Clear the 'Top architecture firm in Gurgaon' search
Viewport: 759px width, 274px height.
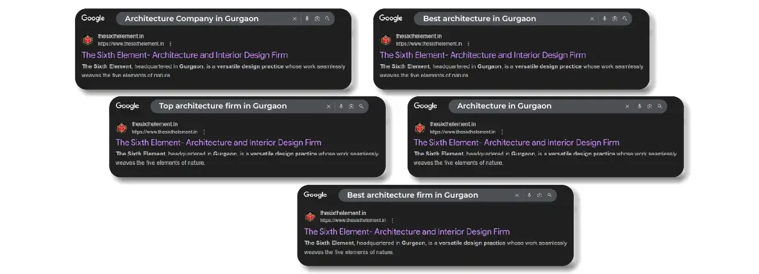[x=329, y=107]
